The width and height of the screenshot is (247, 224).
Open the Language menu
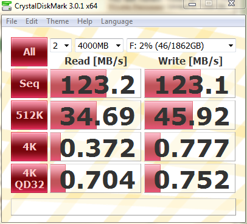[x=117, y=21]
